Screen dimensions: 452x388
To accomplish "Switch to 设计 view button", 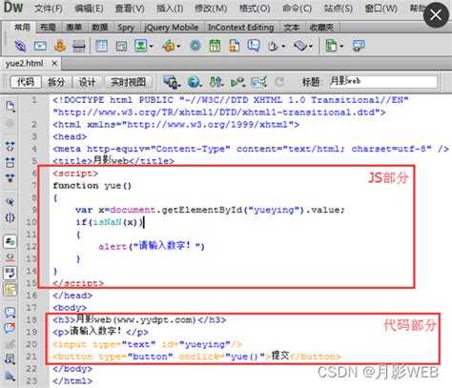I will pos(87,82).
